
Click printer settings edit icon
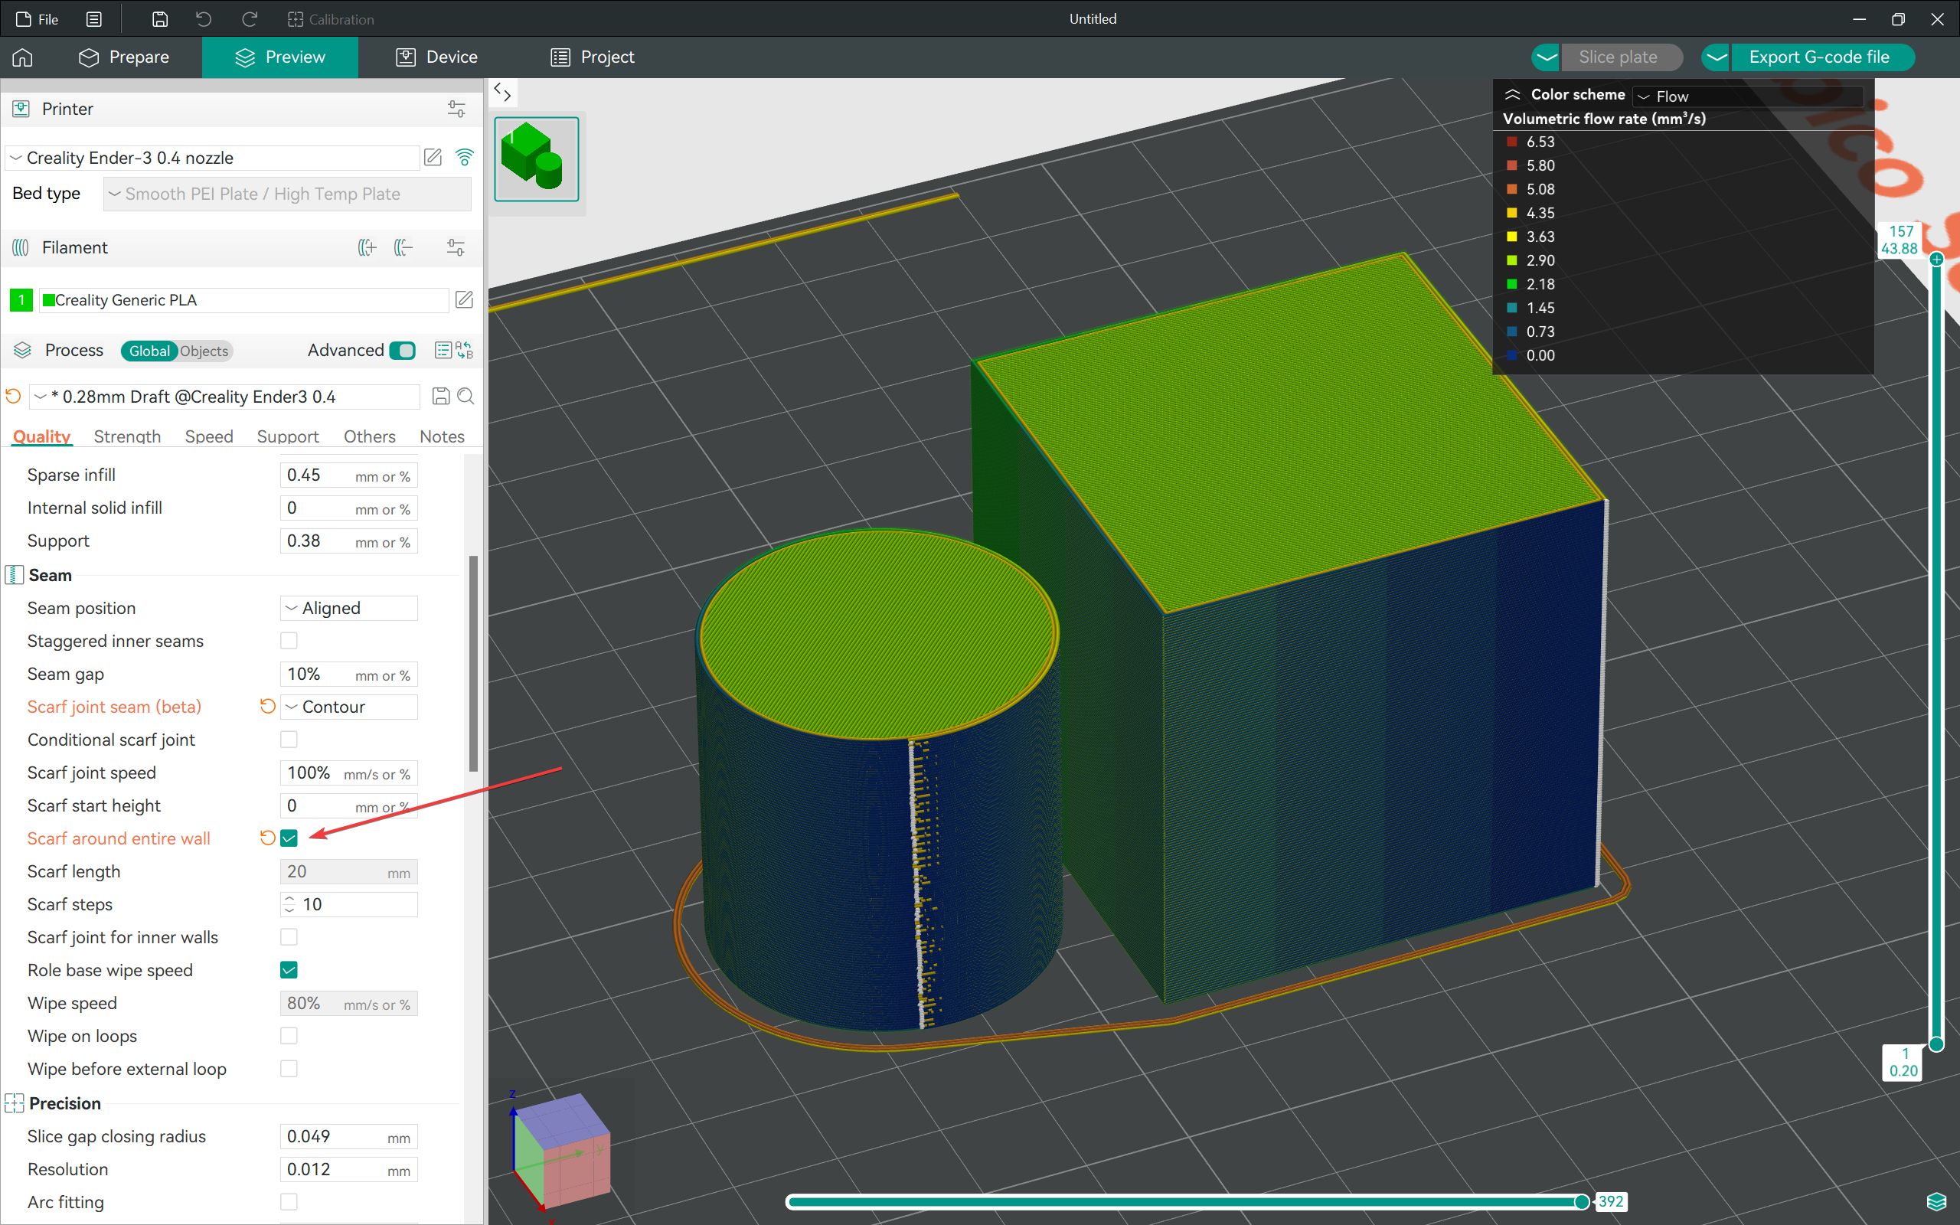[x=433, y=157]
